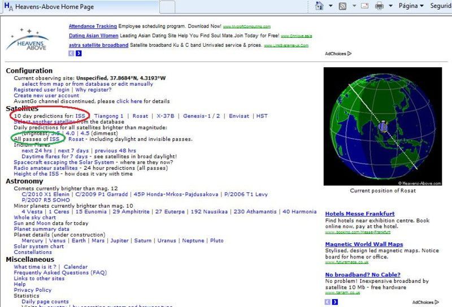Open Hotels Messe Frankfurt ad
Image resolution: width=452 pixels, height=307 pixels.
(360, 214)
